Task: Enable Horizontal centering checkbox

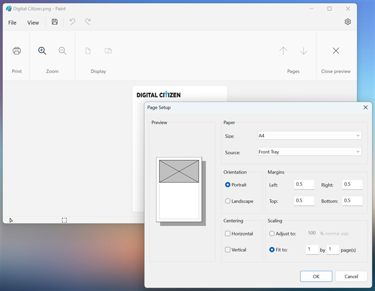Action: 227,234
